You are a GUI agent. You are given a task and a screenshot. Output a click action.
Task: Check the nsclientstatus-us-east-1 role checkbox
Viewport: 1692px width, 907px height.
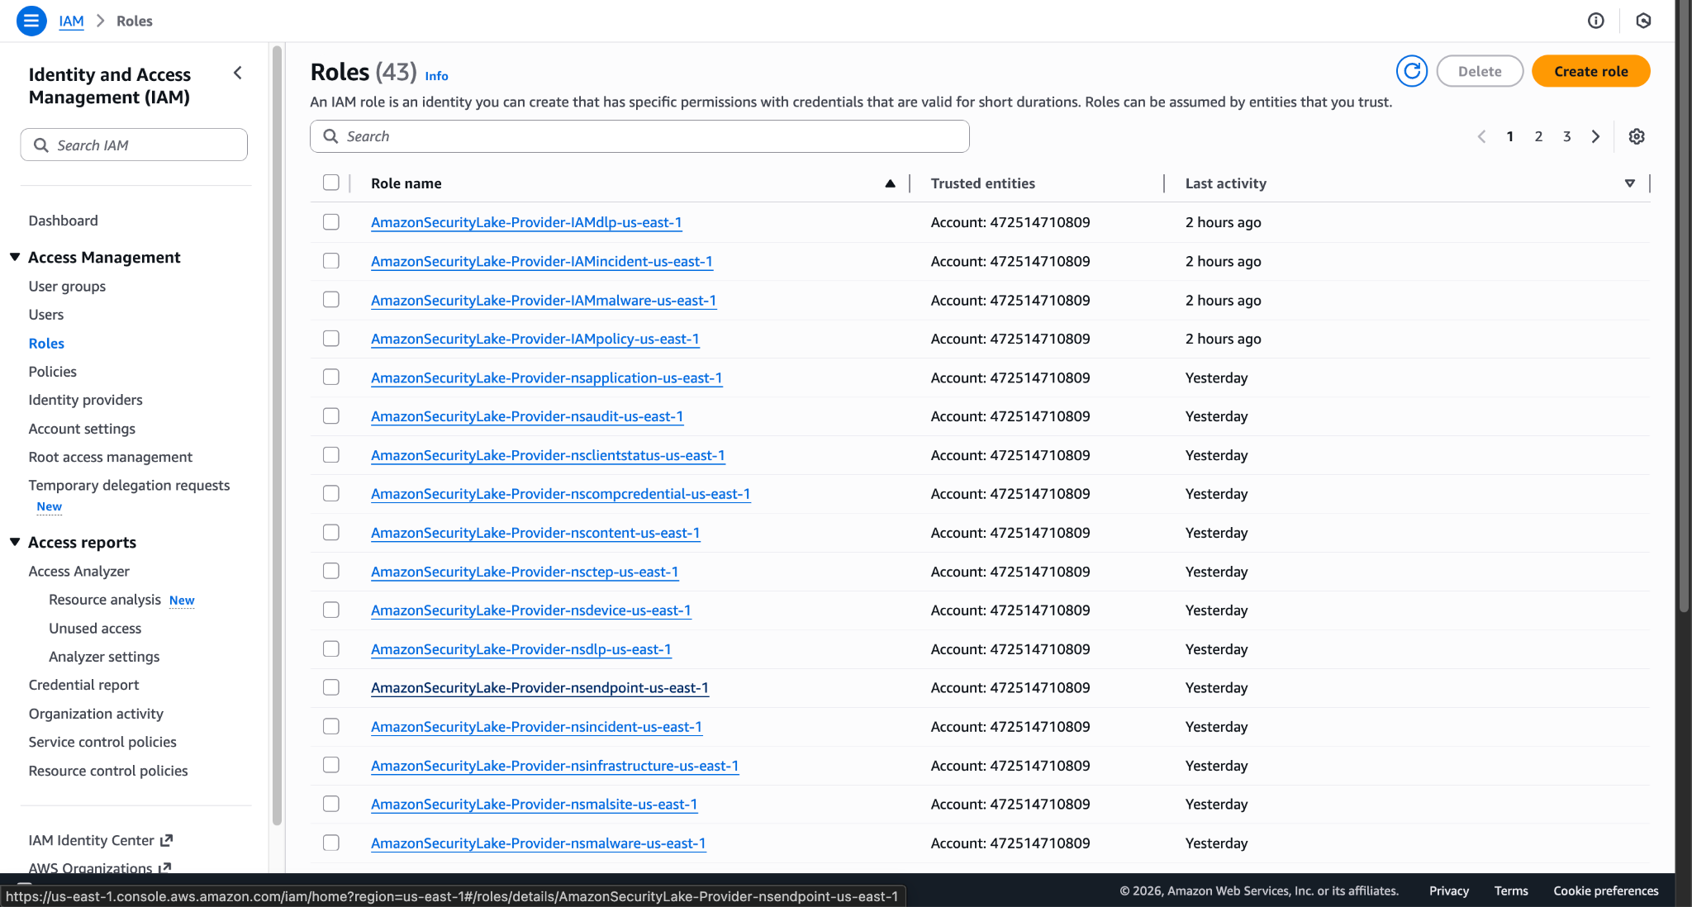pos(331,455)
